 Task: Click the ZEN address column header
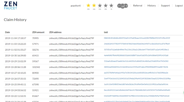click(55, 32)
